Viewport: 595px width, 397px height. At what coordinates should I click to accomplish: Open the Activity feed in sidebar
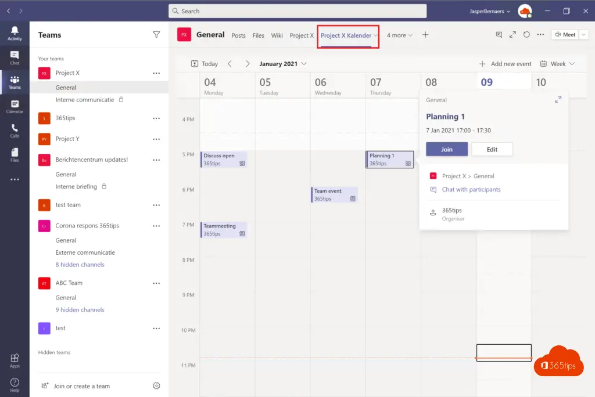pos(15,33)
